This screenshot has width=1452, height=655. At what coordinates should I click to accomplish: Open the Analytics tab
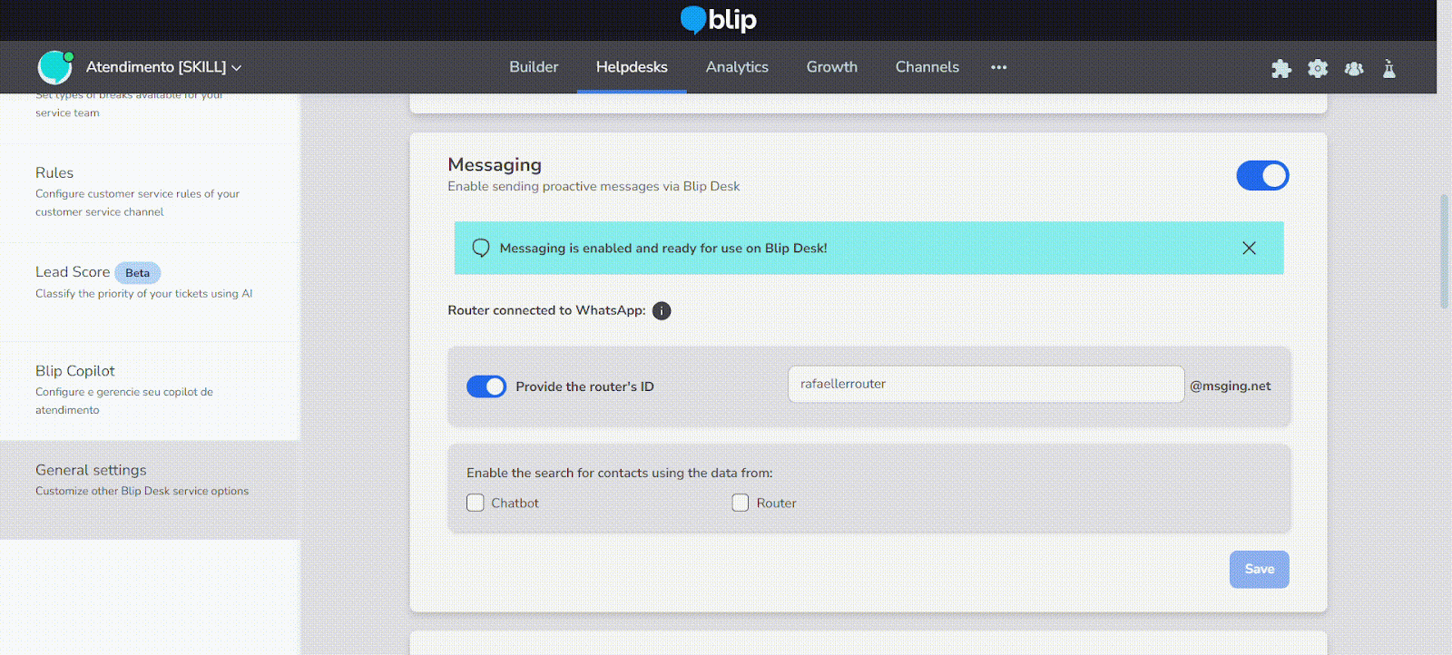click(737, 67)
